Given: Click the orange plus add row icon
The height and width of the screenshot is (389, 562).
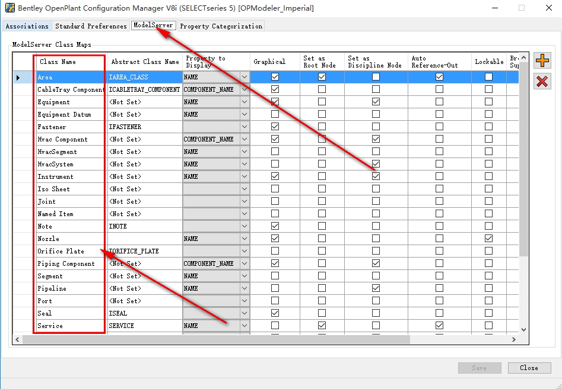Looking at the screenshot, I should coord(542,60).
